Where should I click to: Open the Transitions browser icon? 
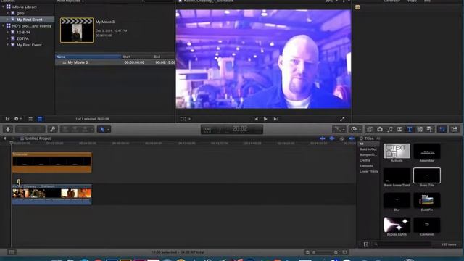pyautogui.click(x=399, y=129)
